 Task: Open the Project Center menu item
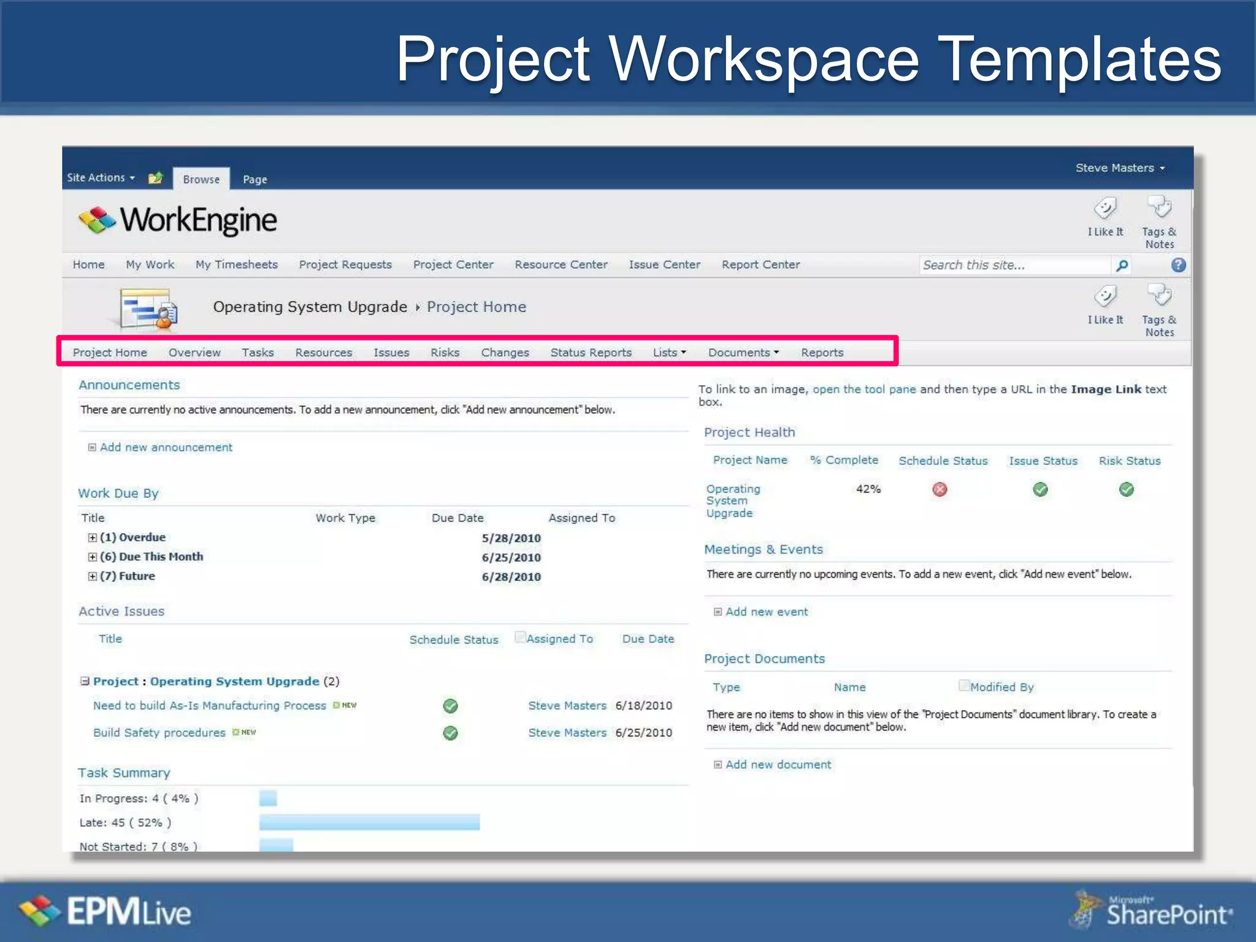click(x=453, y=265)
